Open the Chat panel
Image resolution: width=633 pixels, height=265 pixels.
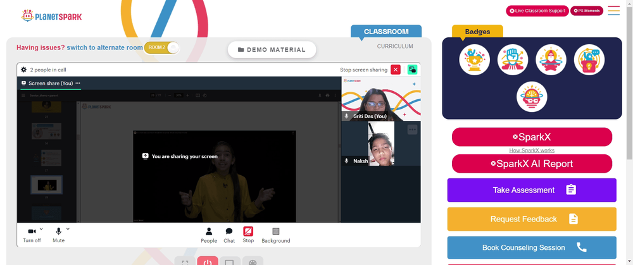pos(229,235)
